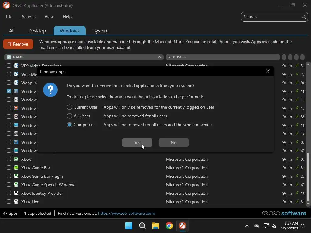This screenshot has width=311, height=233.
Task: Open the Windows Start menu
Action: click(129, 226)
